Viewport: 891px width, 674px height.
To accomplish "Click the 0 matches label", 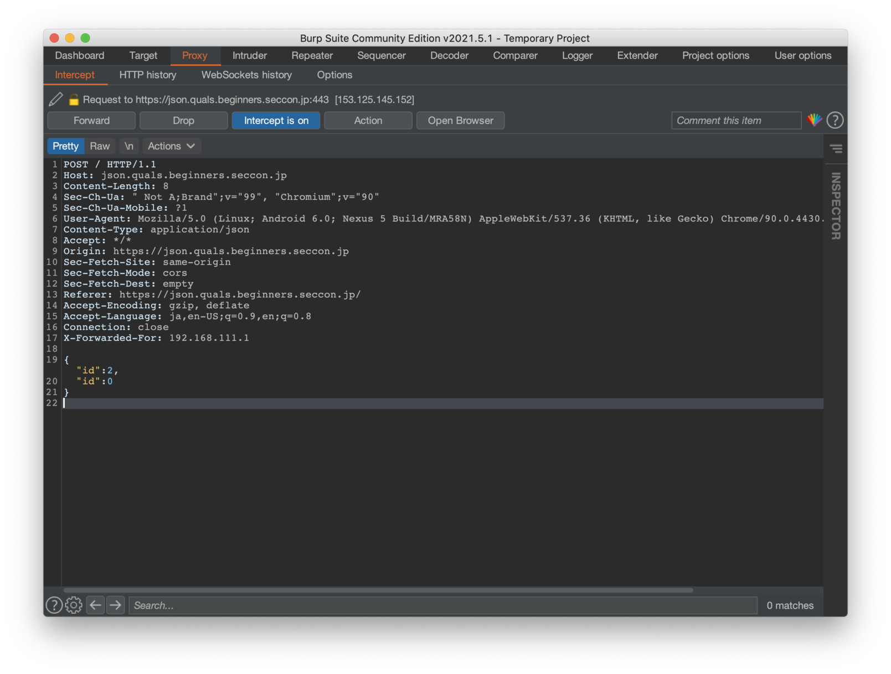I will [790, 605].
